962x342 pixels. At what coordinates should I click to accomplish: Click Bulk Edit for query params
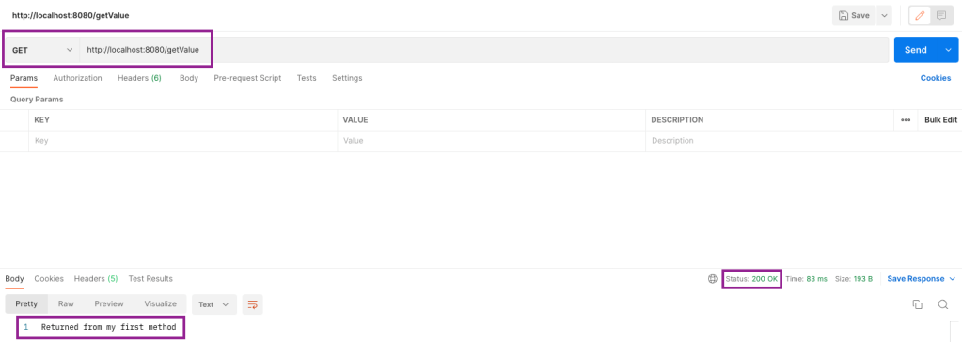[x=940, y=120]
